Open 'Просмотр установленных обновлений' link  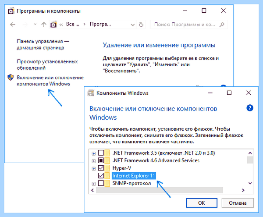[x=47, y=64]
